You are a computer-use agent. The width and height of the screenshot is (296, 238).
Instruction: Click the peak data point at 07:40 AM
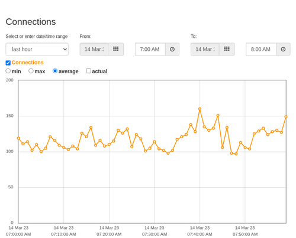pyautogui.click(x=200, y=109)
